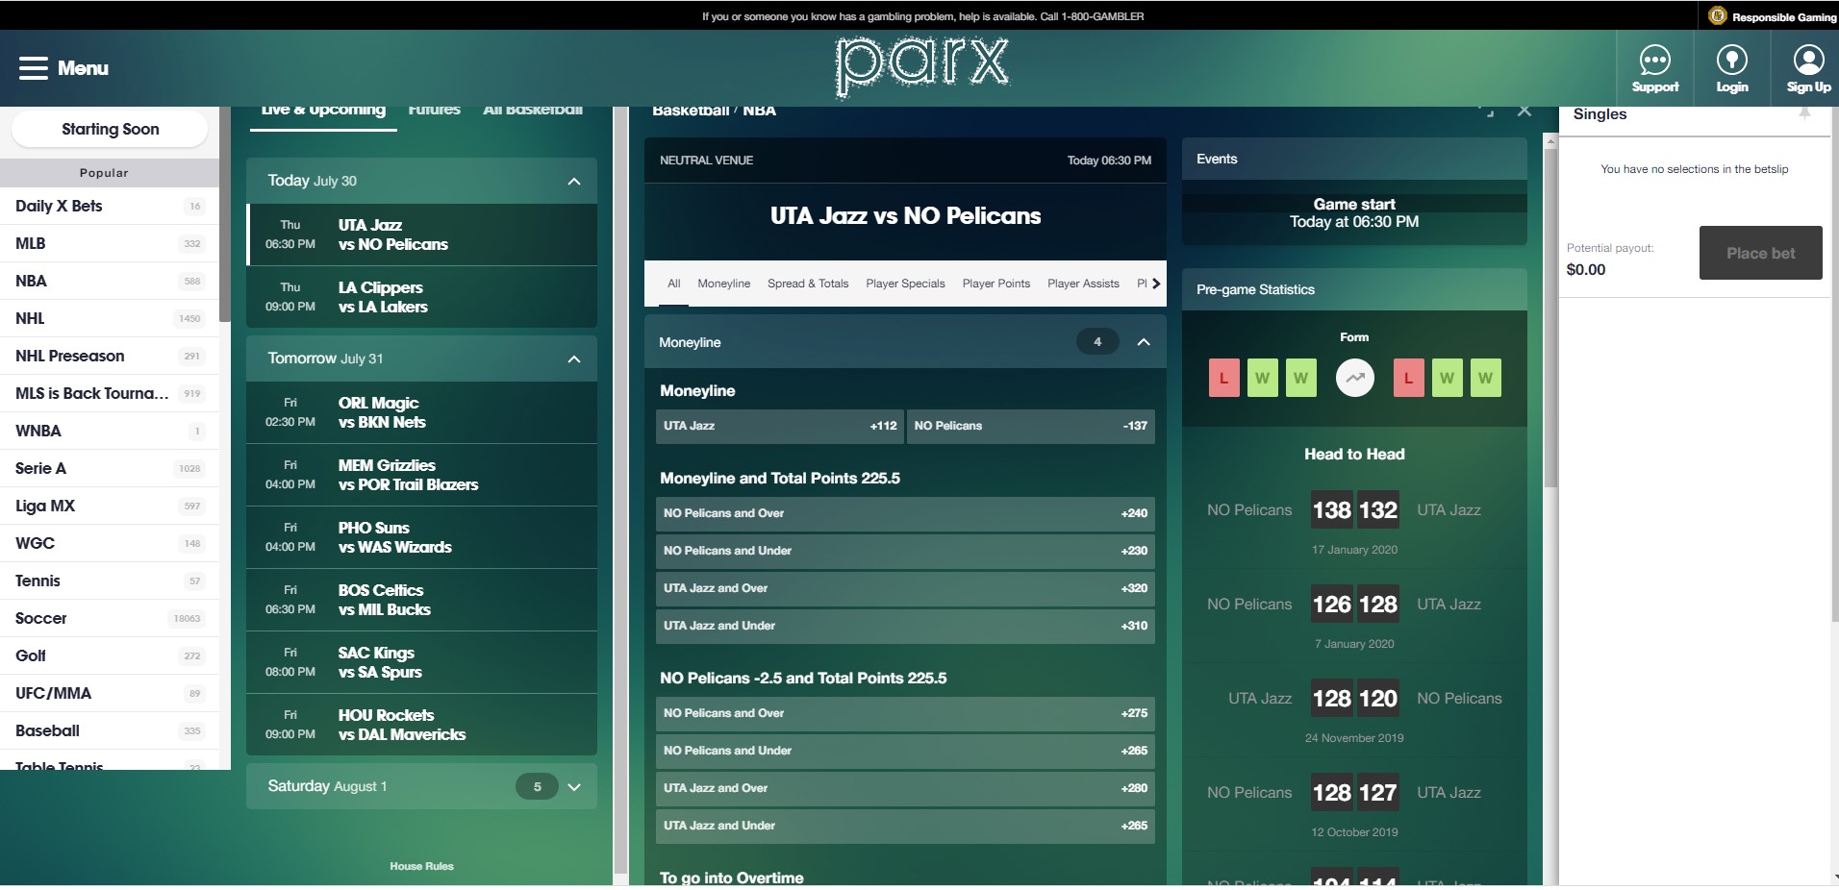Open MEM Grizzlies vs POR Trail Blazers game
Image resolution: width=1839 pixels, height=890 pixels.
[x=421, y=475]
